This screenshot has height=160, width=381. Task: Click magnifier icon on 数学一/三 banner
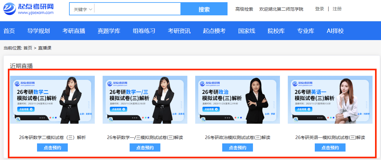pyautogui.click(x=111, y=119)
